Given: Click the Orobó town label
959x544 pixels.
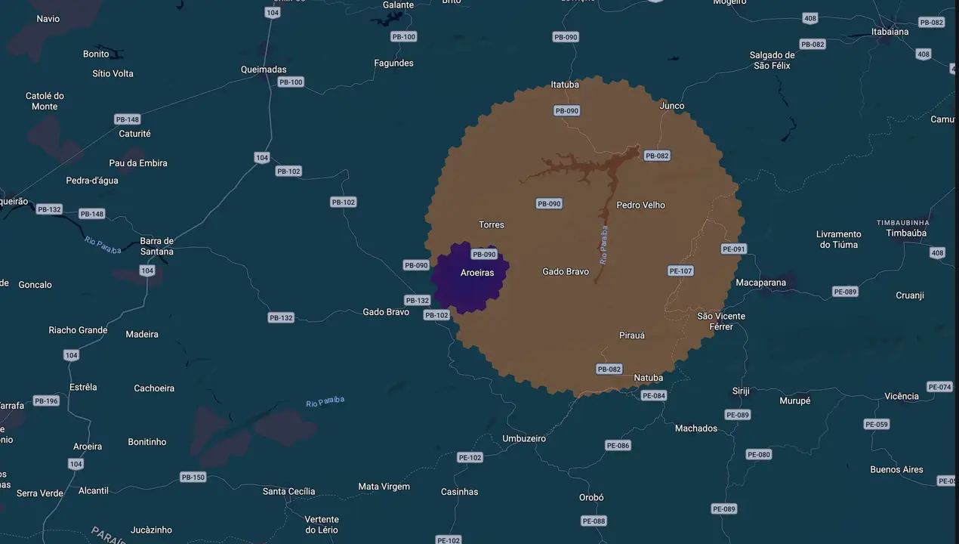Looking at the screenshot, I should [591, 498].
